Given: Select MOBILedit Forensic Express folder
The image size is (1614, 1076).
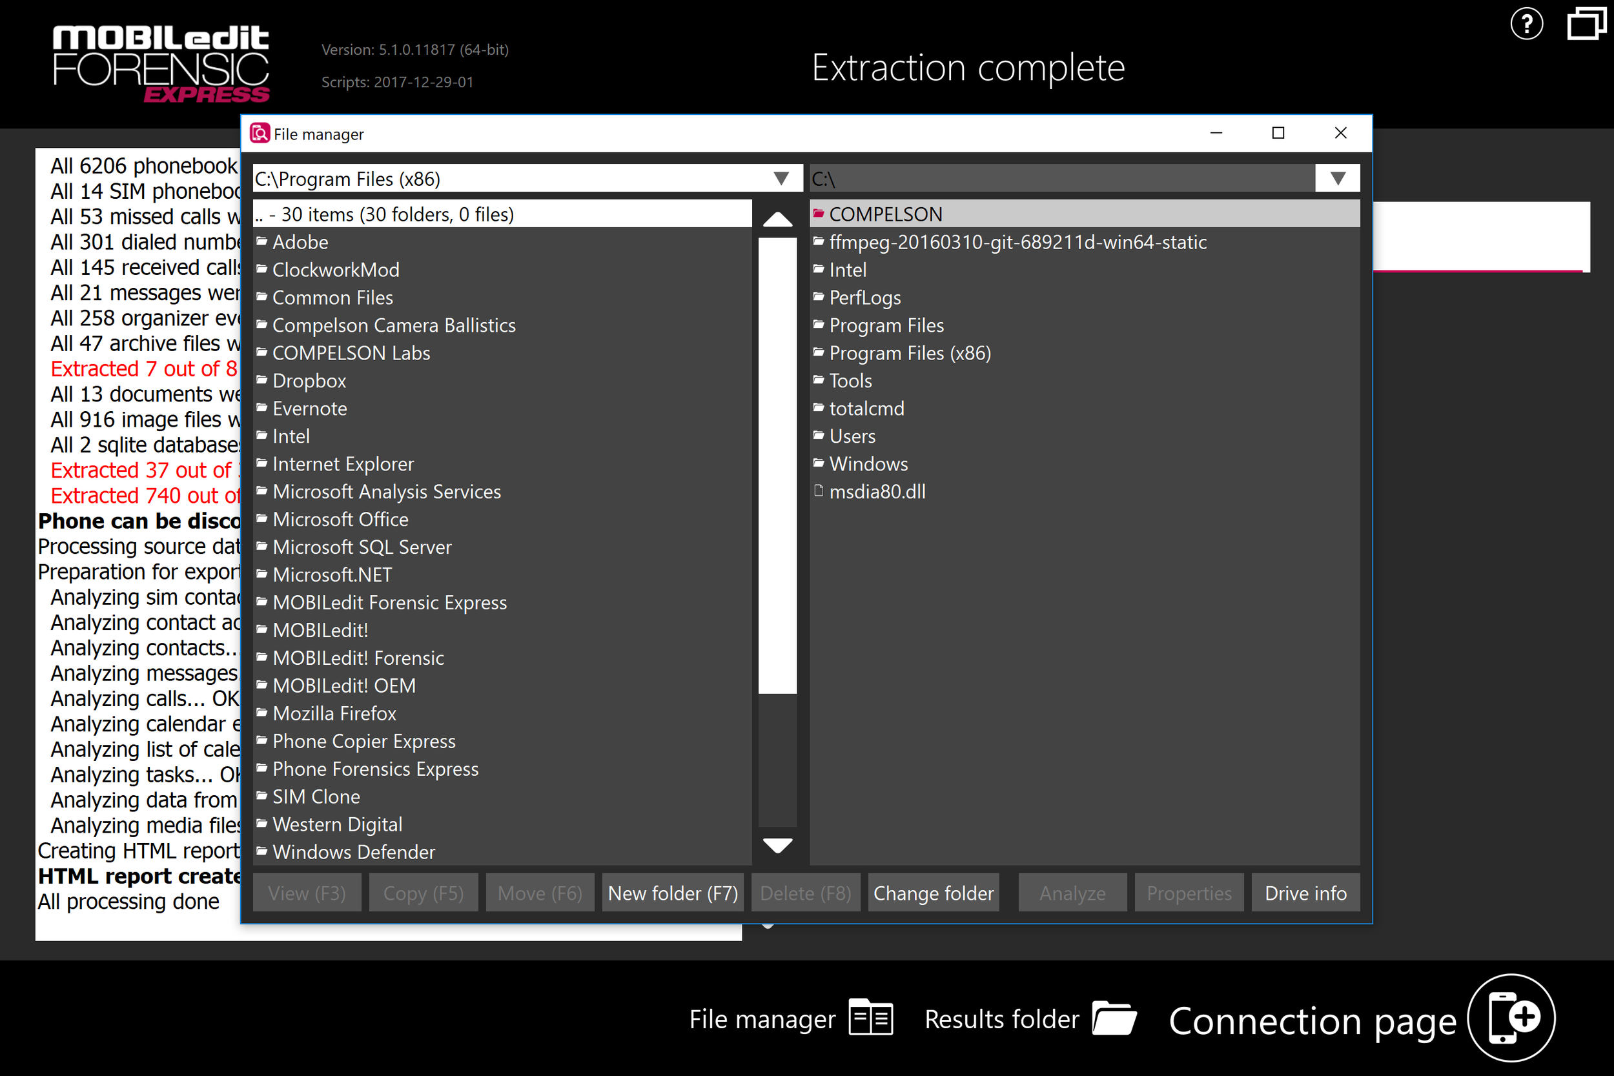Looking at the screenshot, I should click(x=389, y=602).
